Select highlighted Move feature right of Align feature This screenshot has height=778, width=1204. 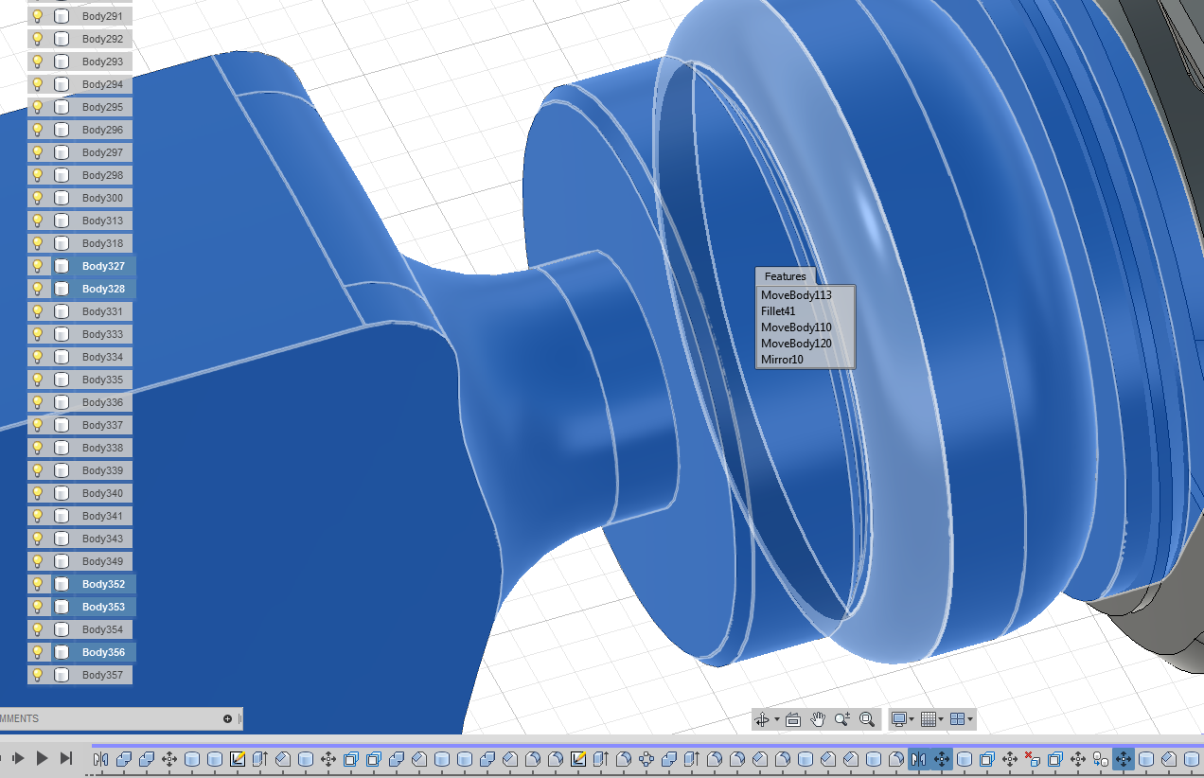pos(1124,759)
